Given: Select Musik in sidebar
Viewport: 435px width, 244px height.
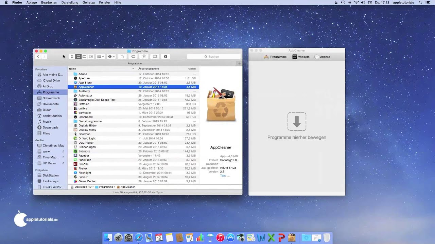Looking at the screenshot, I should click(x=50, y=122).
